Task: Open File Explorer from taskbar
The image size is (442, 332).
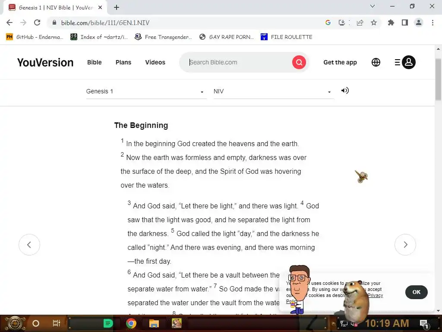Action: [154, 323]
